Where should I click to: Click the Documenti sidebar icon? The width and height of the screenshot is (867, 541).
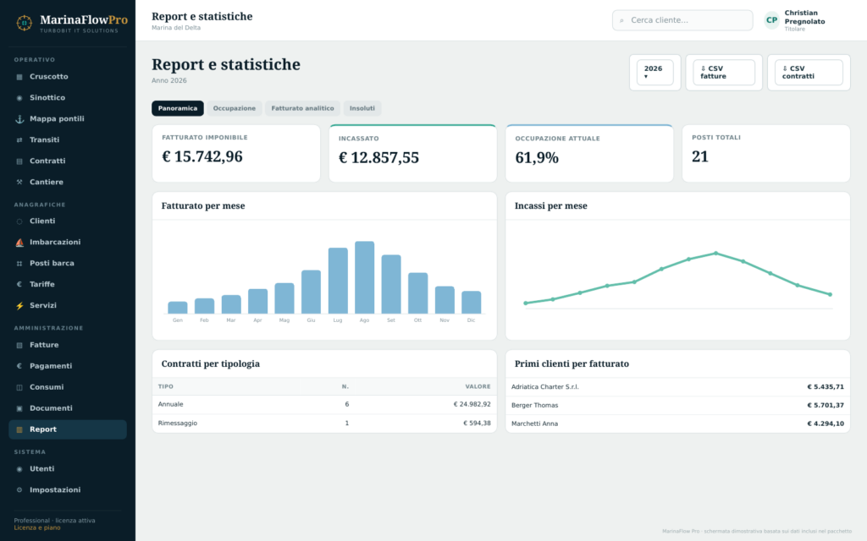click(19, 408)
